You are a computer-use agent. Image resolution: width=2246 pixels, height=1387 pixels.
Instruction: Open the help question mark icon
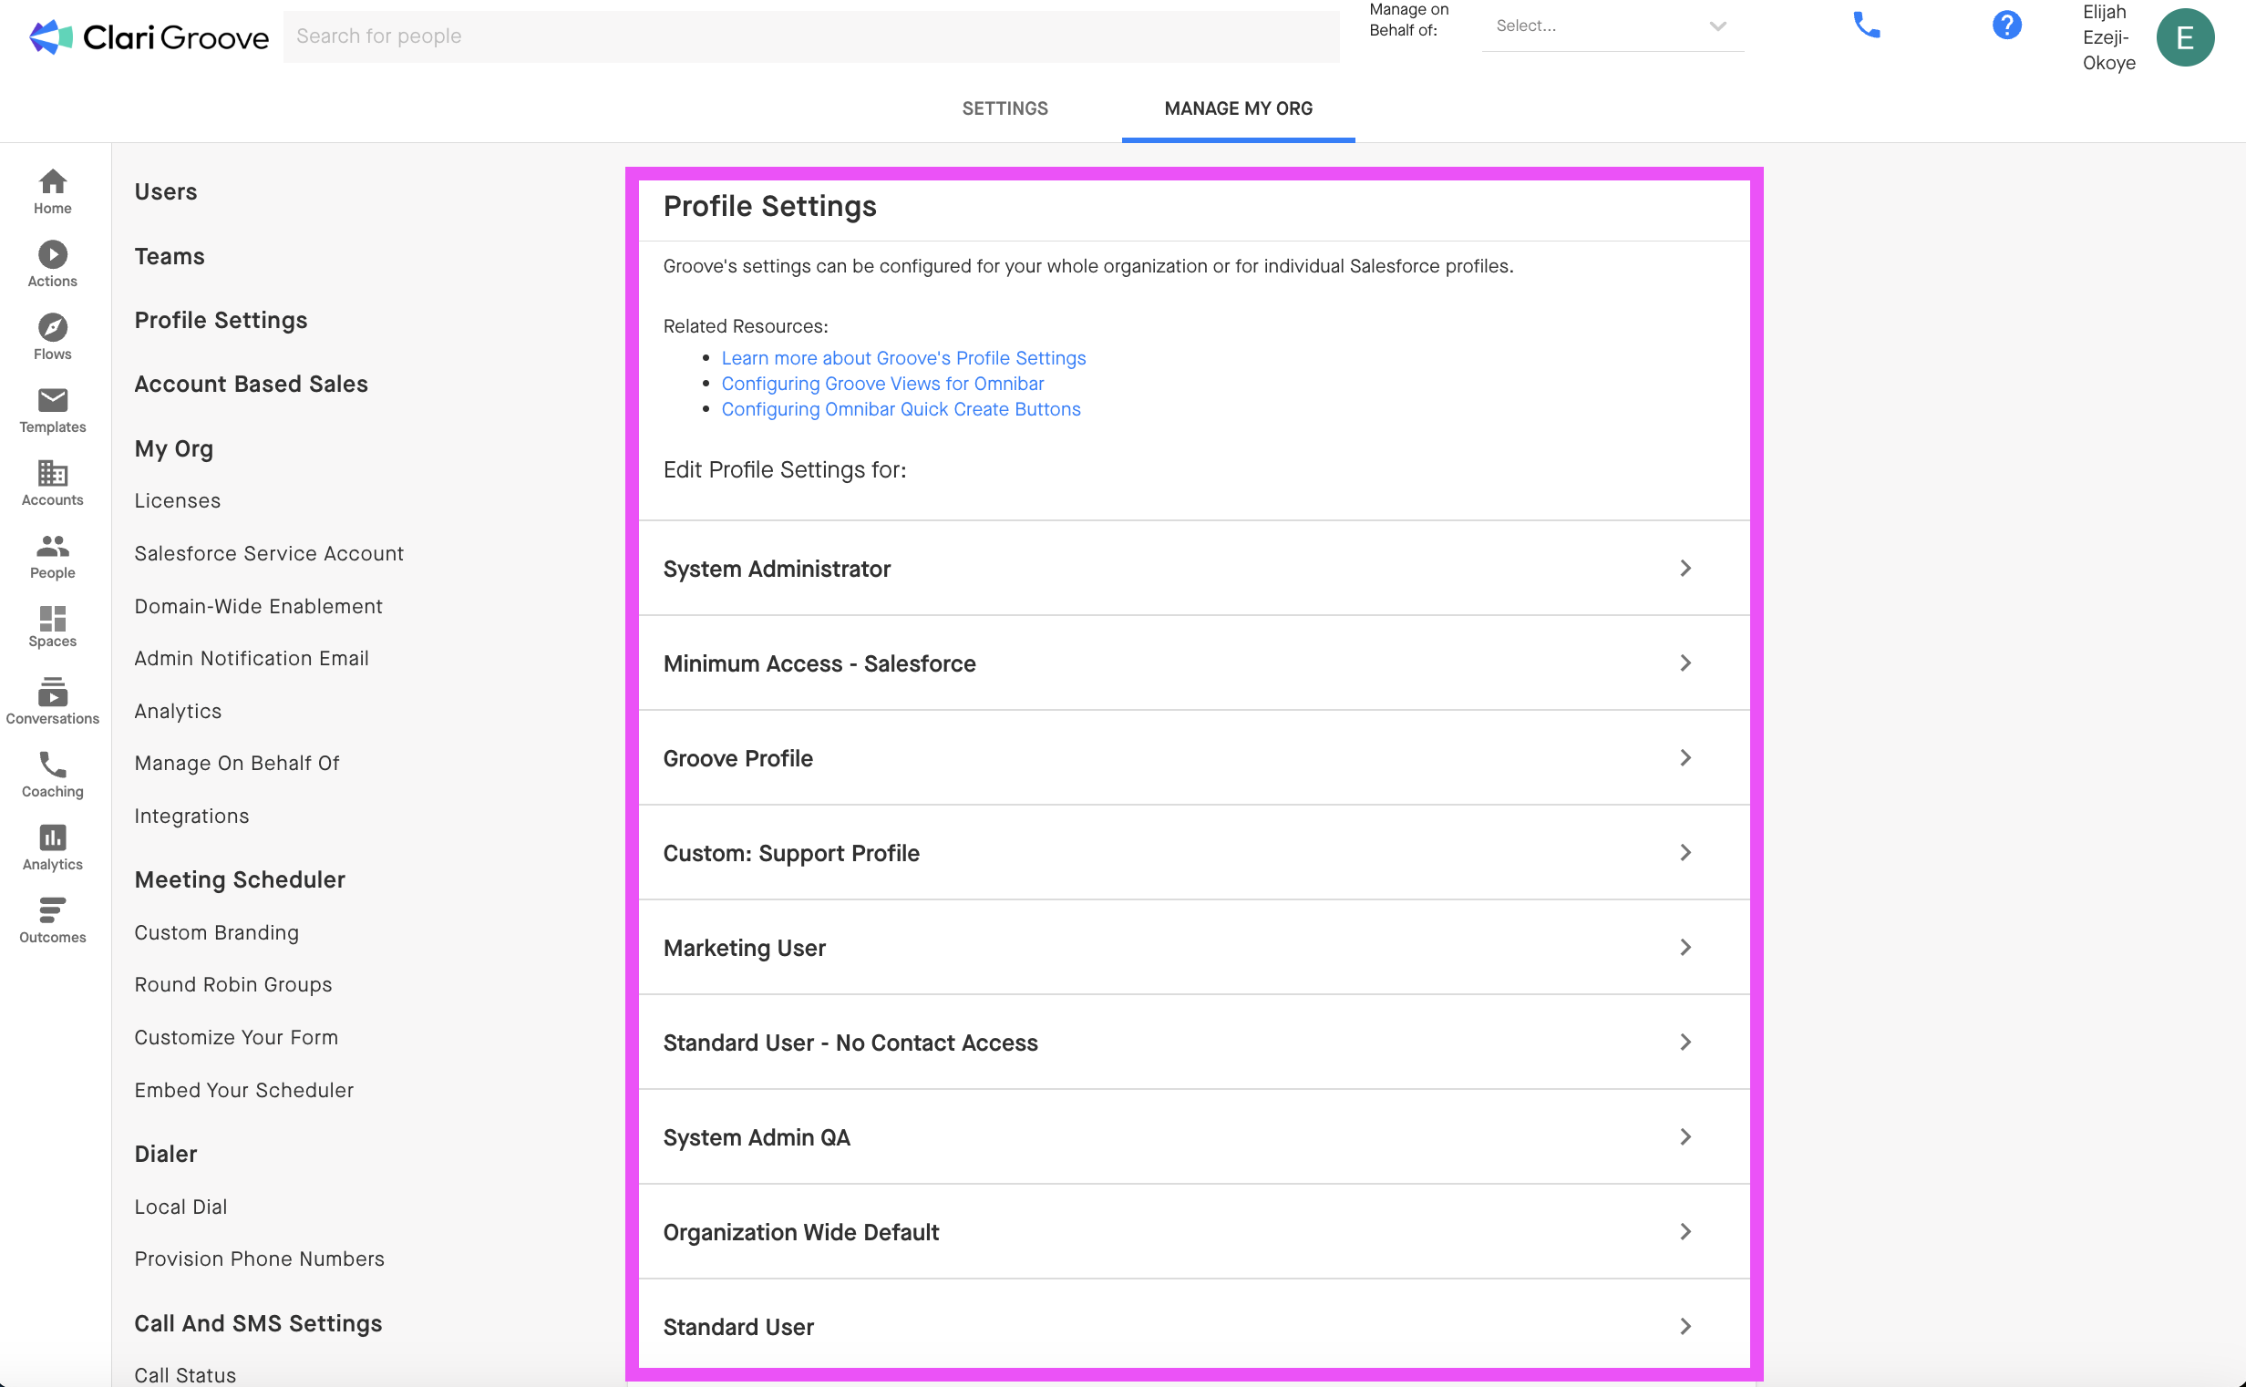pos(2006,25)
